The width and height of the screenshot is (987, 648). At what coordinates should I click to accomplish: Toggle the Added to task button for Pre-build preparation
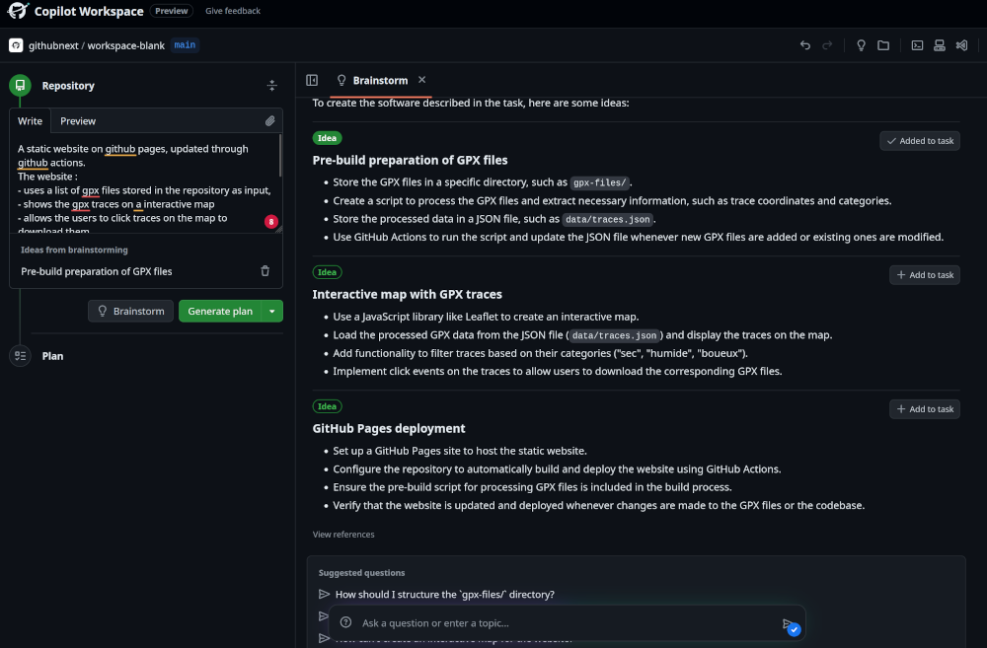pos(920,141)
